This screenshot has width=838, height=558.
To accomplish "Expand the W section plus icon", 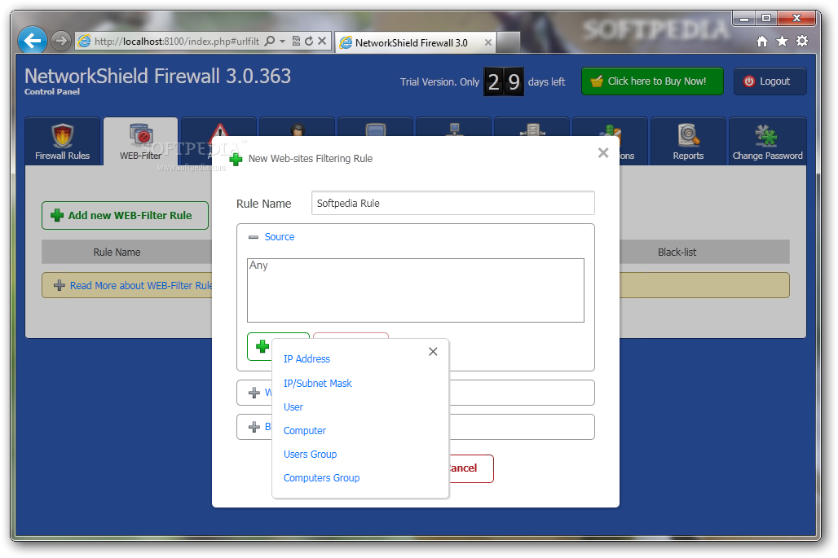I will (x=254, y=393).
